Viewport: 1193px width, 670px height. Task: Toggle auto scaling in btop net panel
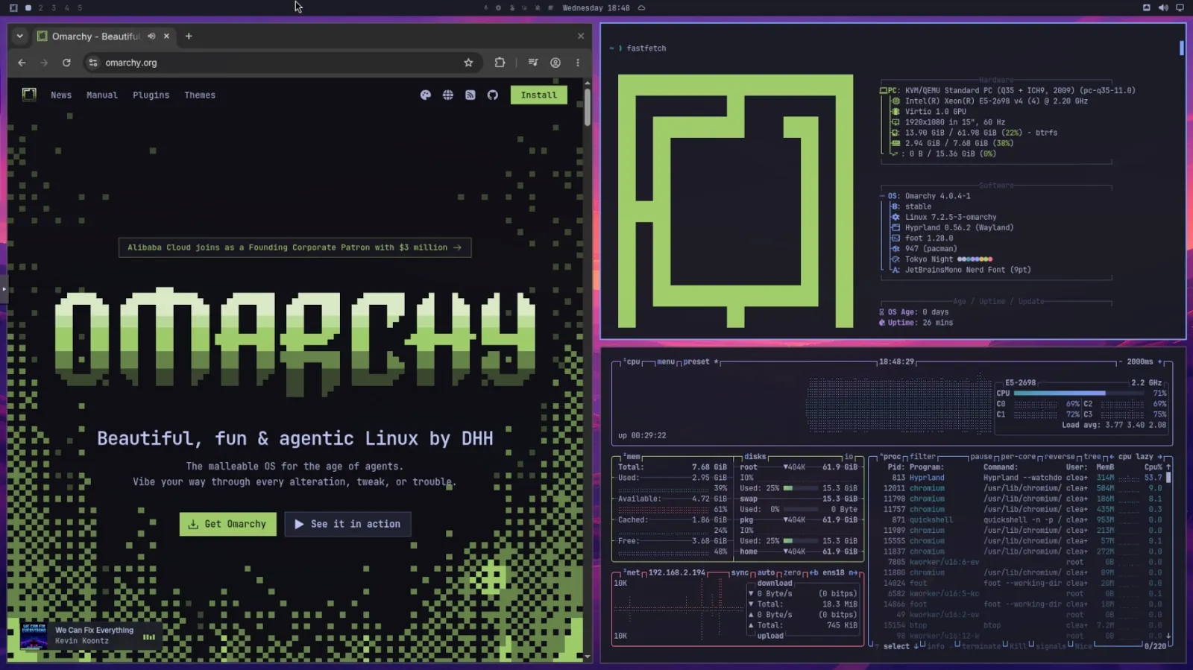point(766,572)
